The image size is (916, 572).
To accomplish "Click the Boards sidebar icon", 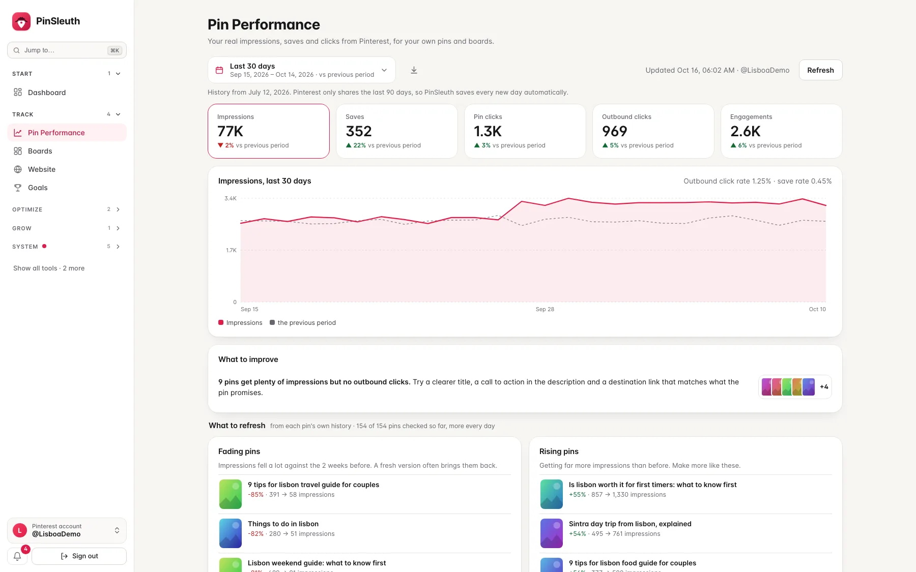I will pyautogui.click(x=18, y=151).
